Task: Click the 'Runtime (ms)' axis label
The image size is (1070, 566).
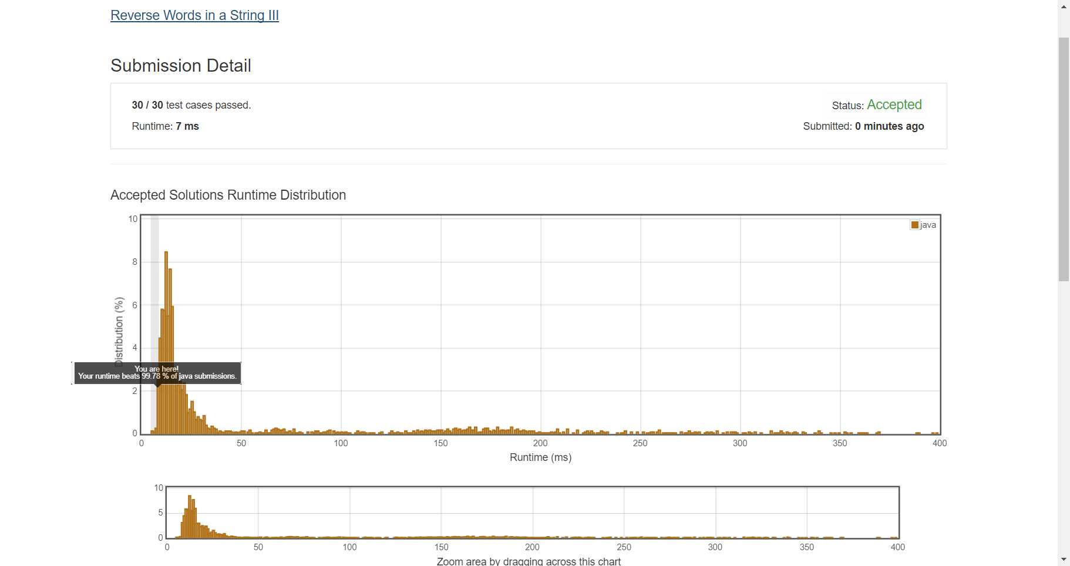Action: tap(540, 457)
